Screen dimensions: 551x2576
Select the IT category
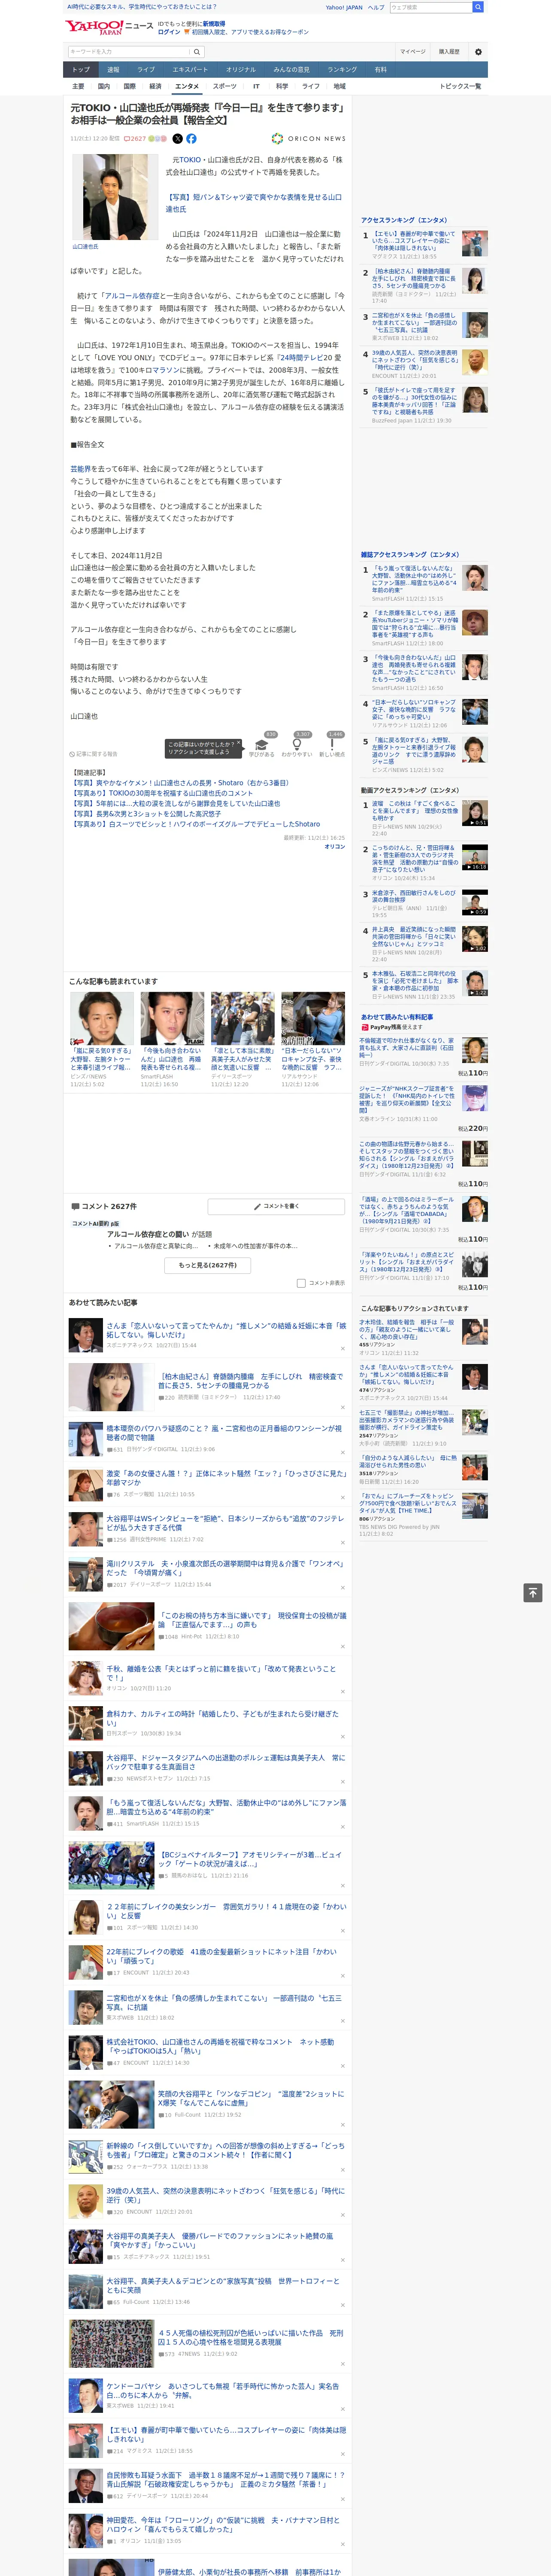[x=256, y=86]
